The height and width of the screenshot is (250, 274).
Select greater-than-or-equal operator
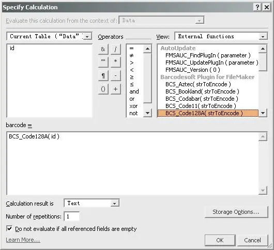tap(132, 77)
